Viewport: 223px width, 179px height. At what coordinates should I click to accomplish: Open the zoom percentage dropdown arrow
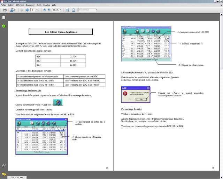(61, 10)
